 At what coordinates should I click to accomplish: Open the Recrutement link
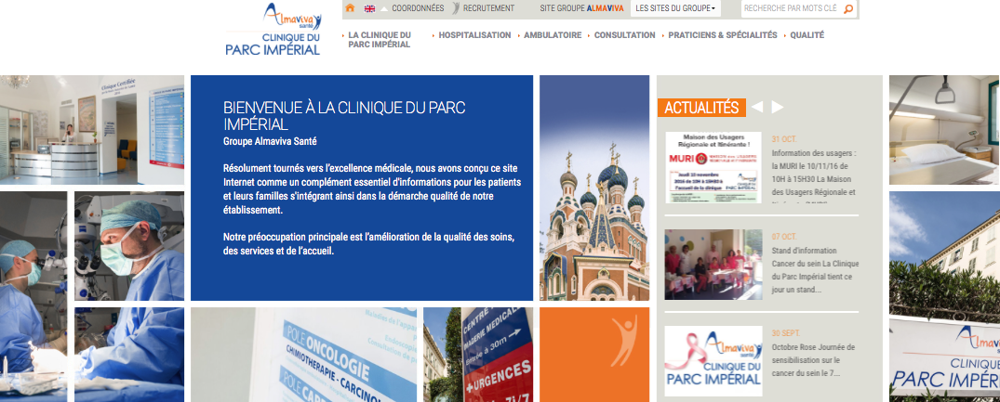tap(488, 8)
